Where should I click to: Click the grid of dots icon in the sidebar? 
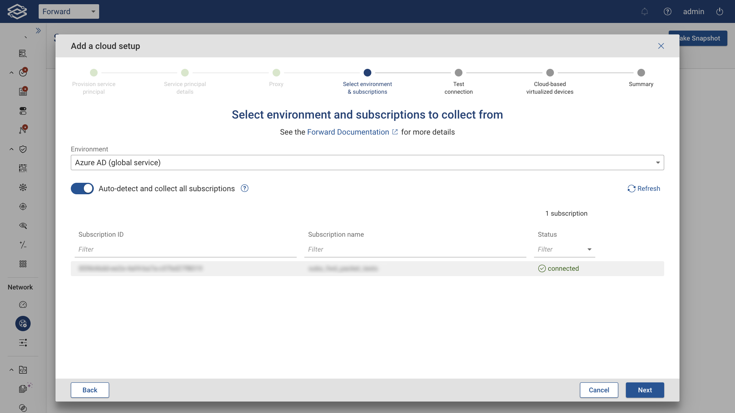pyautogui.click(x=23, y=264)
